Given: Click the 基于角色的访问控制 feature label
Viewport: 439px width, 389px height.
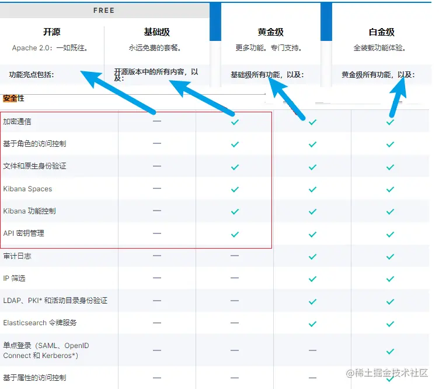Looking at the screenshot, I should click(x=34, y=144).
